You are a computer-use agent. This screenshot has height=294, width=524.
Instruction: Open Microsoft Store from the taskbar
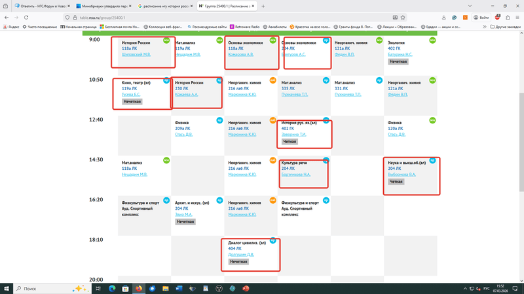(x=125, y=288)
